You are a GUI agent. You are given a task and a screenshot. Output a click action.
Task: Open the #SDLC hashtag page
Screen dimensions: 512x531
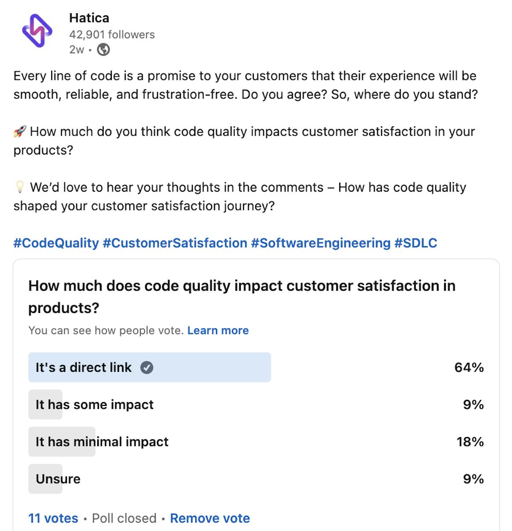coord(416,243)
